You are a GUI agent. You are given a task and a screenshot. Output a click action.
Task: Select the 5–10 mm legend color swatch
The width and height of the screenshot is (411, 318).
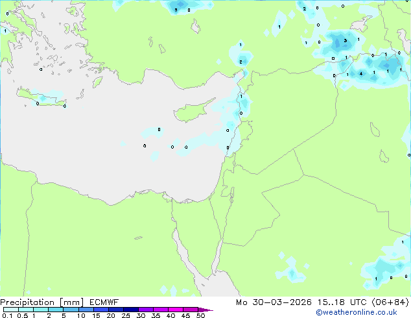pyautogui.click(x=71, y=310)
